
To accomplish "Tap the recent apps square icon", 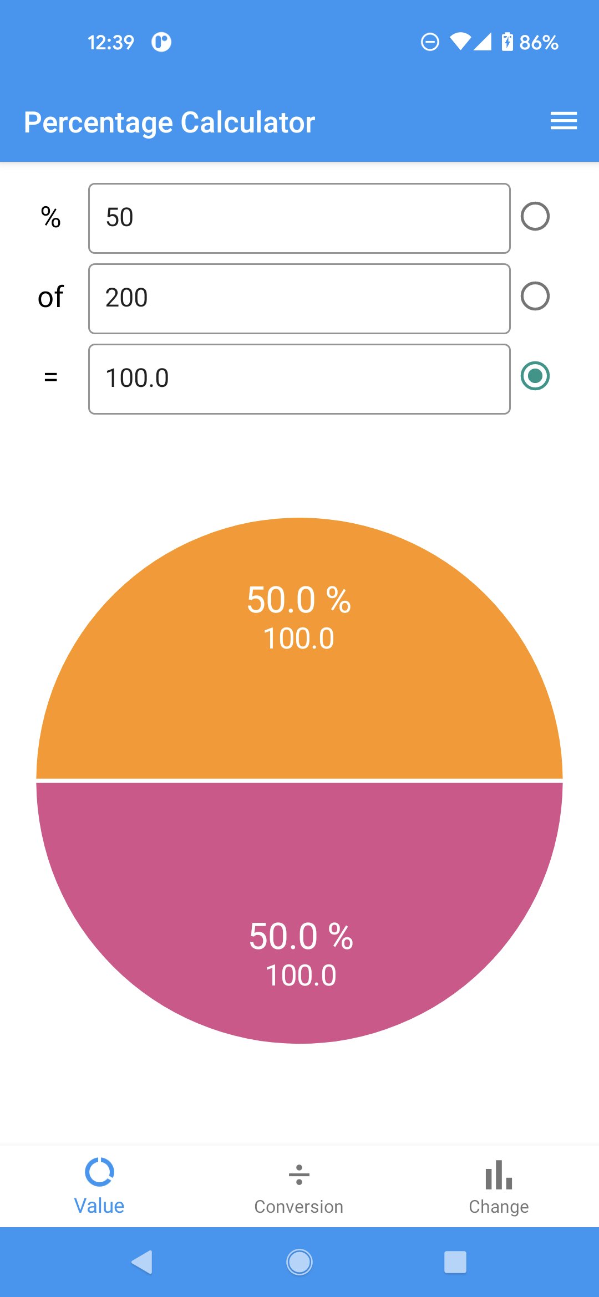I will tap(455, 1262).
